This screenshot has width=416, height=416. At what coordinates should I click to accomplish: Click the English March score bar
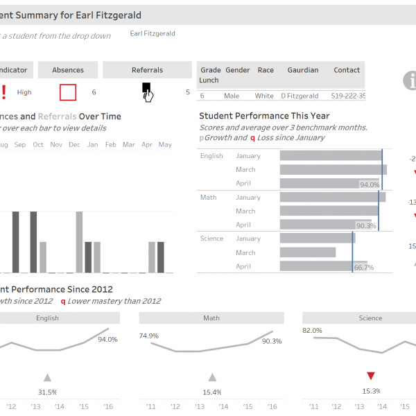(333, 170)
